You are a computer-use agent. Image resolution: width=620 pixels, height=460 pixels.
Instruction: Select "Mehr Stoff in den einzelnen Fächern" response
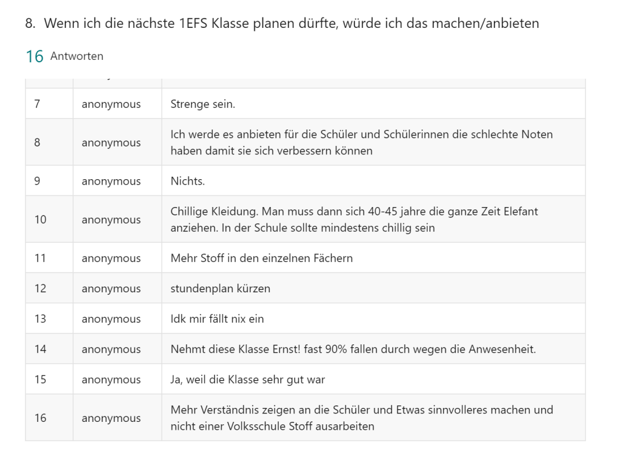point(261,258)
